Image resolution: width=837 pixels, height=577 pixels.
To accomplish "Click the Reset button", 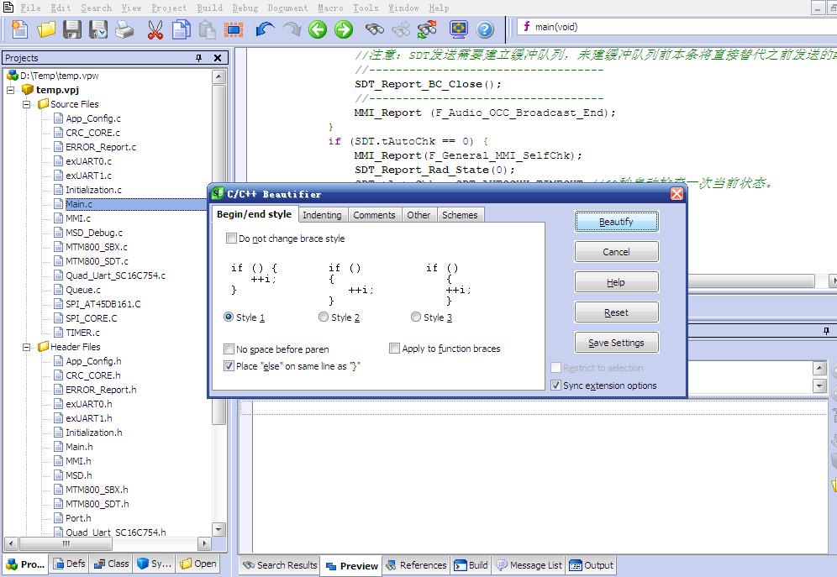I will pyautogui.click(x=617, y=312).
